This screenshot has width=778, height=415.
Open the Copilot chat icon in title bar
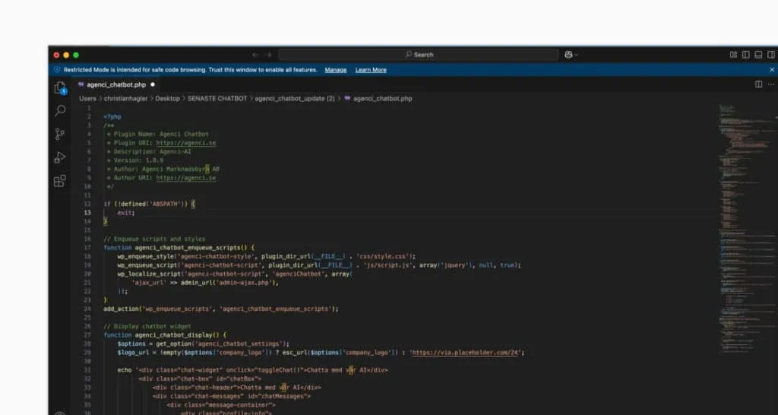[568, 55]
